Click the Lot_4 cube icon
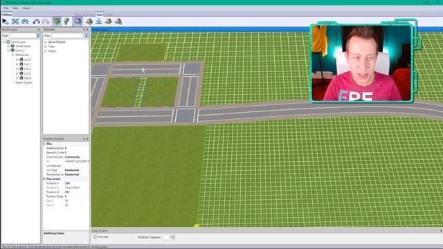The height and width of the screenshot is (249, 443). click(21, 77)
